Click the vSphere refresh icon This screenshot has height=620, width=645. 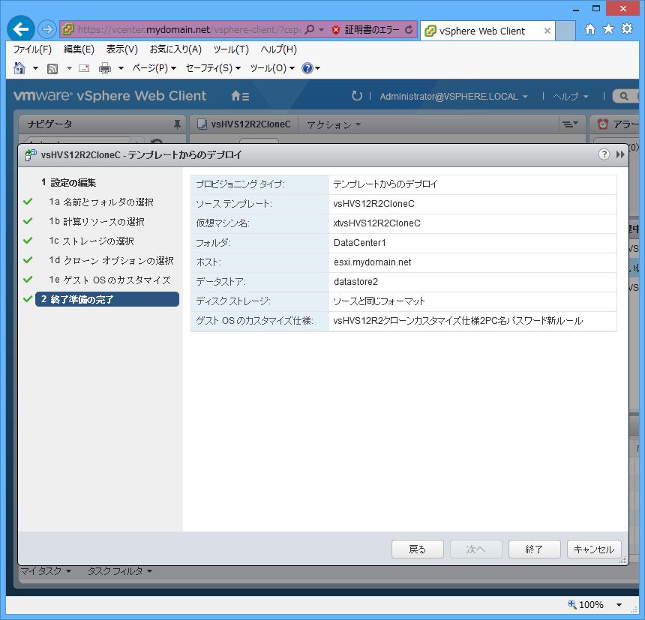click(357, 96)
